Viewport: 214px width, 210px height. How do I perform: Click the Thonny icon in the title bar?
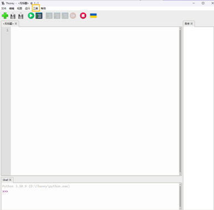point(3,3)
